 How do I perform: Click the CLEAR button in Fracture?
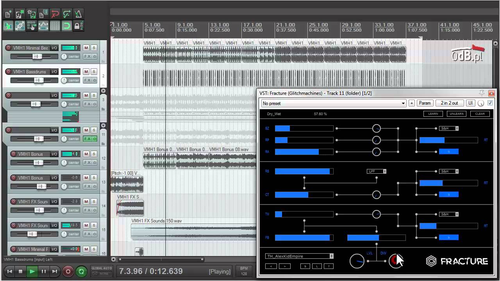coord(480,114)
